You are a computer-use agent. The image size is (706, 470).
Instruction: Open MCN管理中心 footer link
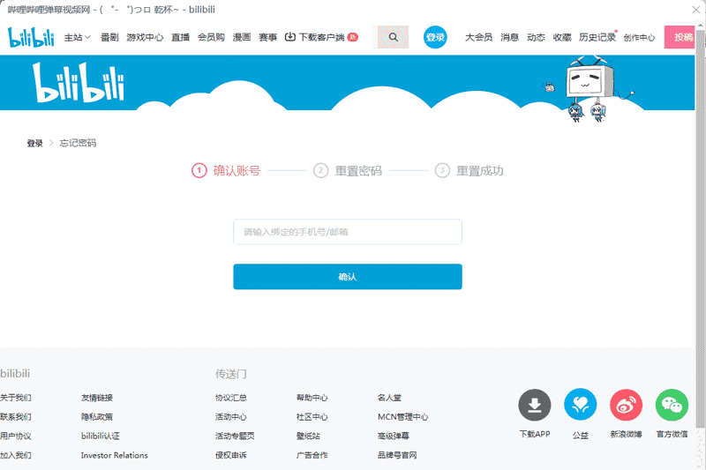pyautogui.click(x=402, y=417)
